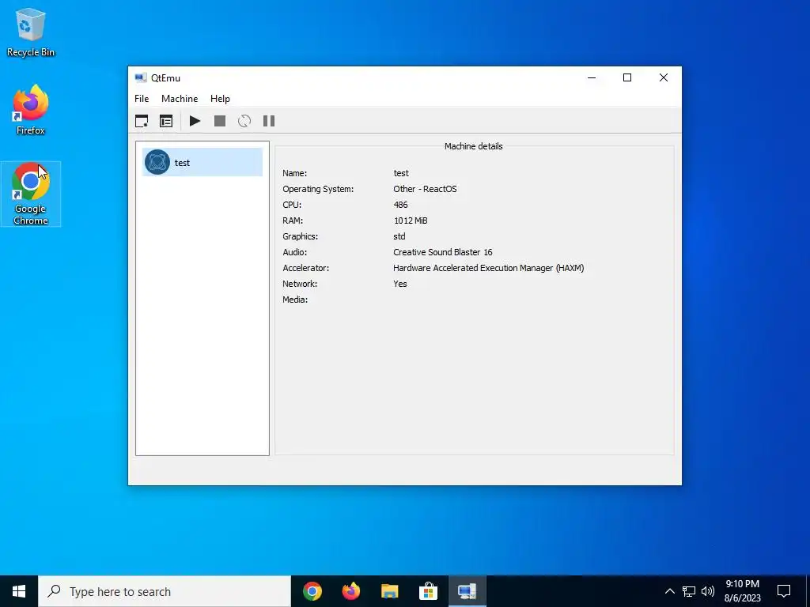Start the machine with play button
Image resolution: width=810 pixels, height=607 pixels.
(x=195, y=121)
